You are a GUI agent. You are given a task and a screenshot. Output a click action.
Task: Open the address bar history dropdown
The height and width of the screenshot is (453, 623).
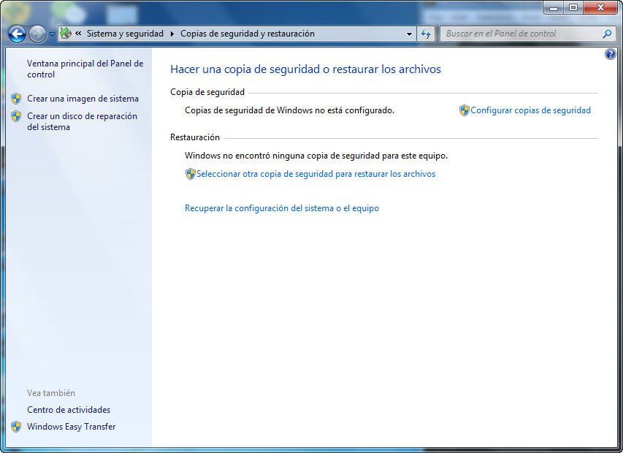pyautogui.click(x=409, y=34)
